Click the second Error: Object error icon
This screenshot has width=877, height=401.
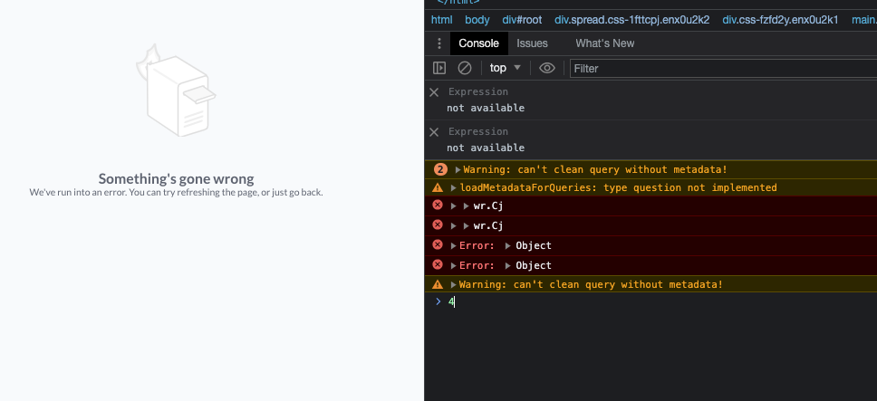click(438, 264)
